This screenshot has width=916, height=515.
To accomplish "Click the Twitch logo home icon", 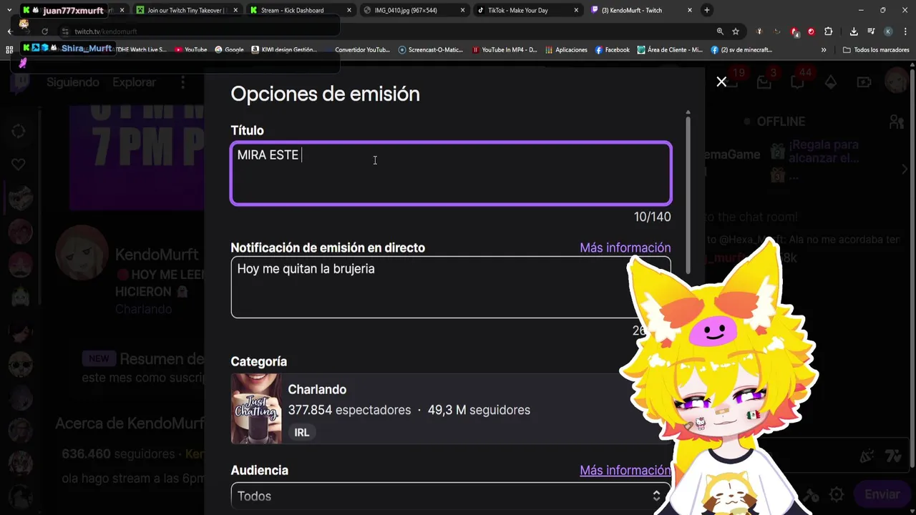I will tap(19, 82).
